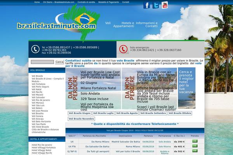Open the Fortaleza Natal low cost banner

93,89
